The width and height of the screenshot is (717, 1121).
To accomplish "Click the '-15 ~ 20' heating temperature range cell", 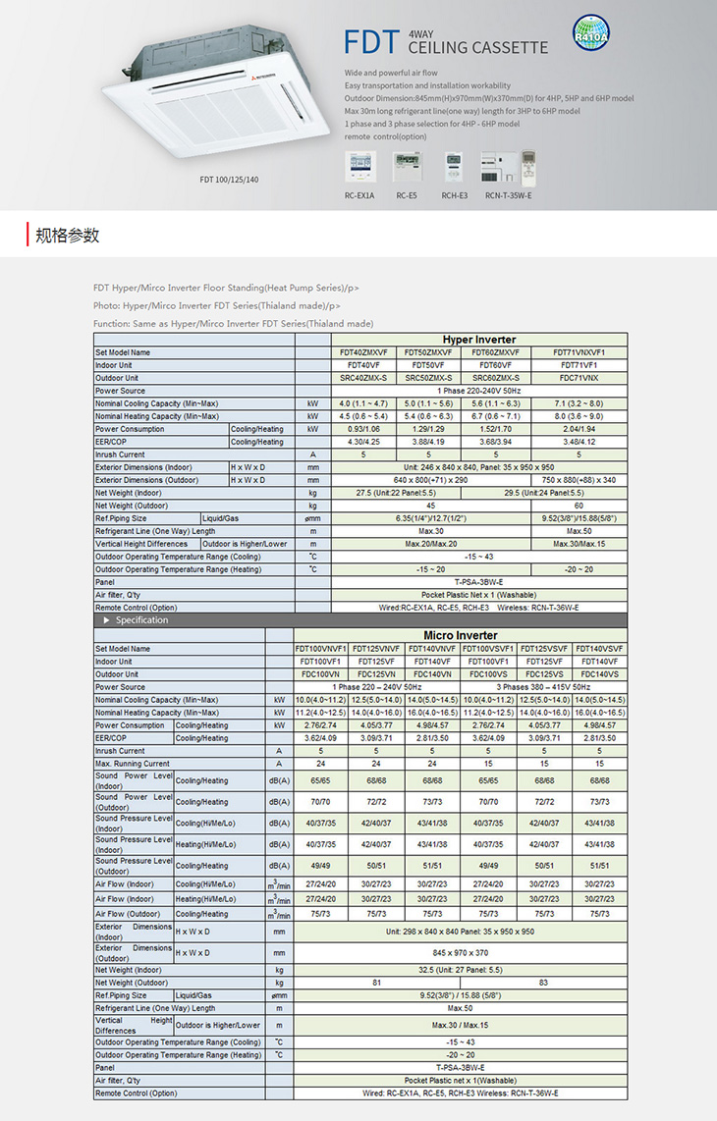I will [x=431, y=569].
